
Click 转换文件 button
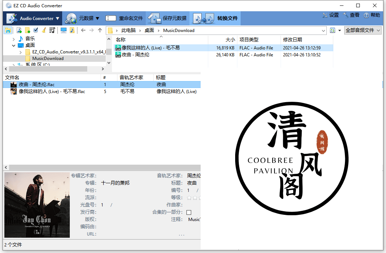coord(216,19)
